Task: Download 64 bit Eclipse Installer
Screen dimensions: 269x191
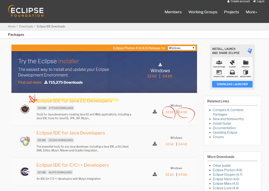Action: coord(167,76)
